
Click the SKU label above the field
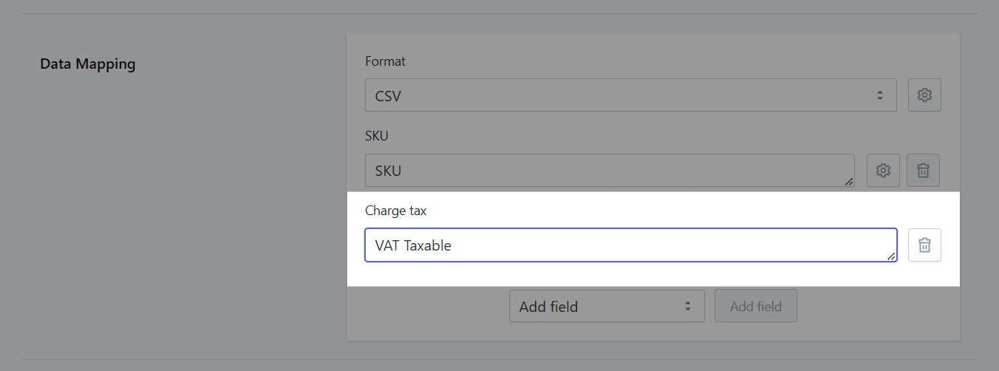click(377, 136)
